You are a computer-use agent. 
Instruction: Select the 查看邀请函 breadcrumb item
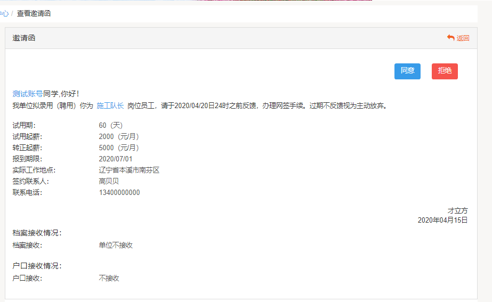(34, 13)
